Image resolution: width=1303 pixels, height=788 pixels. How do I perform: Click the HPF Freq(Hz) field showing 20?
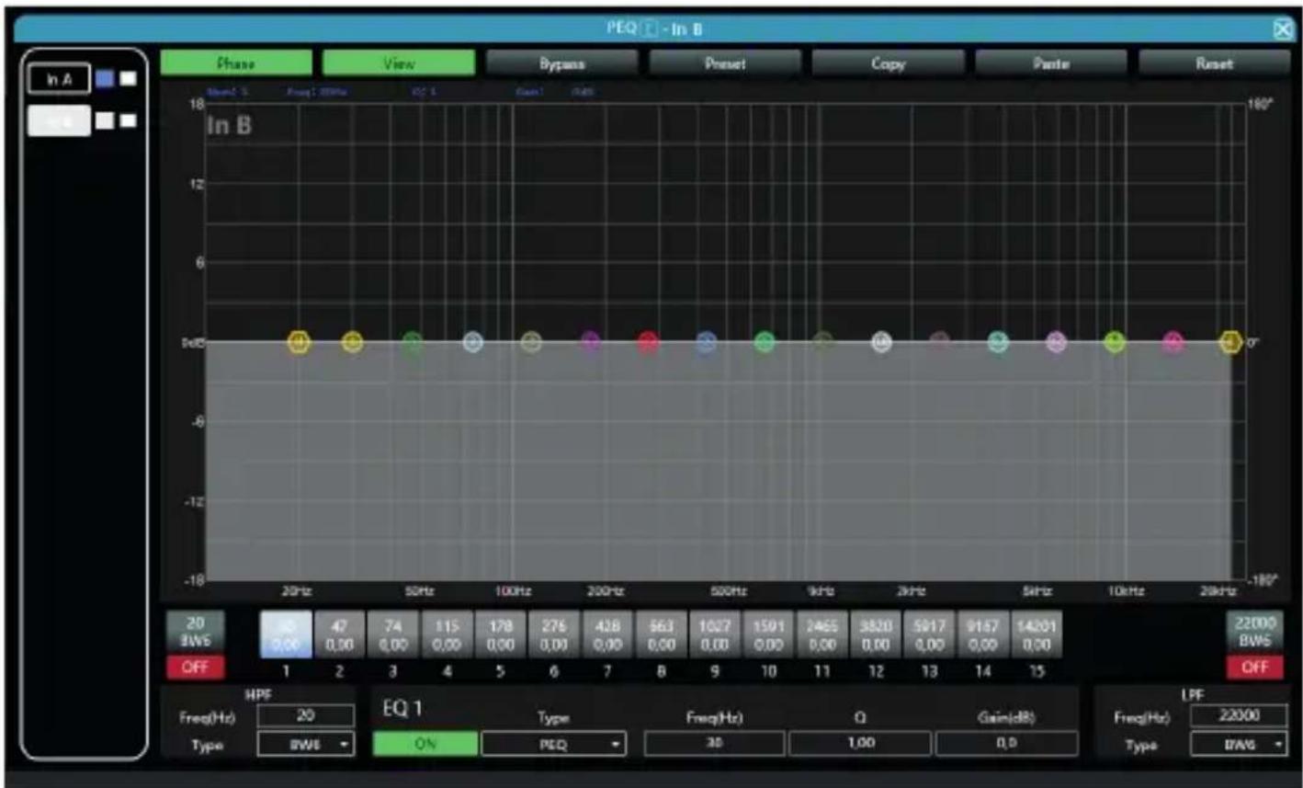pyautogui.click(x=305, y=715)
